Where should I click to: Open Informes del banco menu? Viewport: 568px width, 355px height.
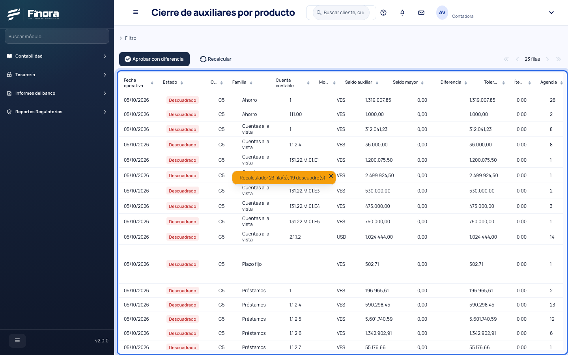pyautogui.click(x=57, y=93)
